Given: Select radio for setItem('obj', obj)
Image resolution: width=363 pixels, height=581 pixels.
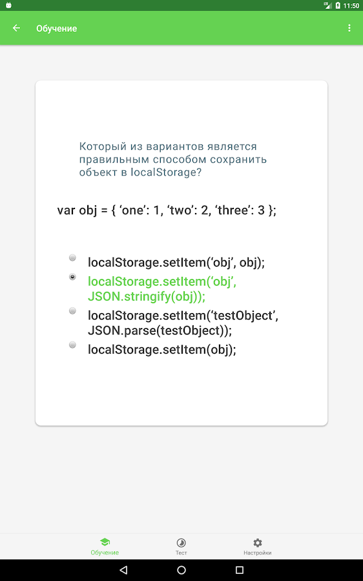Looking at the screenshot, I should point(73,258).
